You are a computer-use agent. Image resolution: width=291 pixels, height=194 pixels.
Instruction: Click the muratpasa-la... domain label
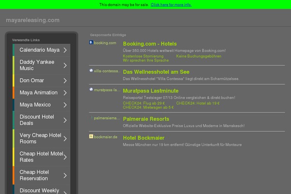tap(107, 90)
